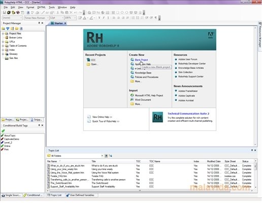The image size is (262, 203).
Task: Toggle Bold formatting T button
Action: (x=99, y=18)
